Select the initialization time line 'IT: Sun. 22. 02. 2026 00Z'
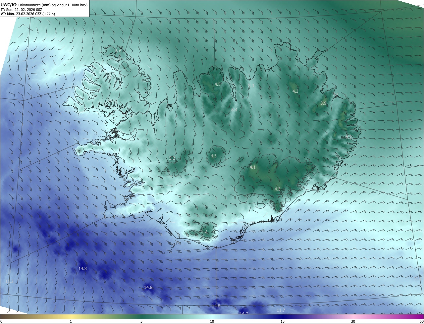The height and width of the screenshot is (324, 424). 21,10
